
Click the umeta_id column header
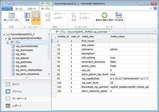(63, 36)
